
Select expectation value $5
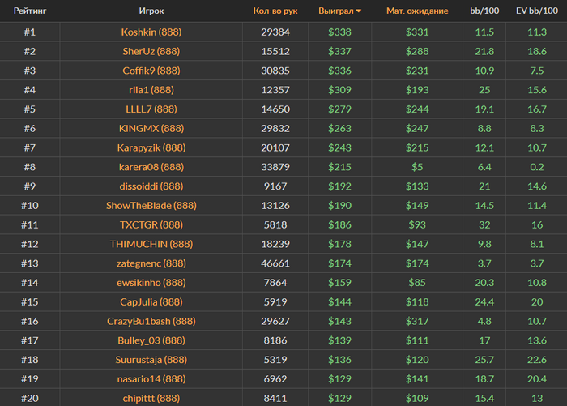(417, 167)
